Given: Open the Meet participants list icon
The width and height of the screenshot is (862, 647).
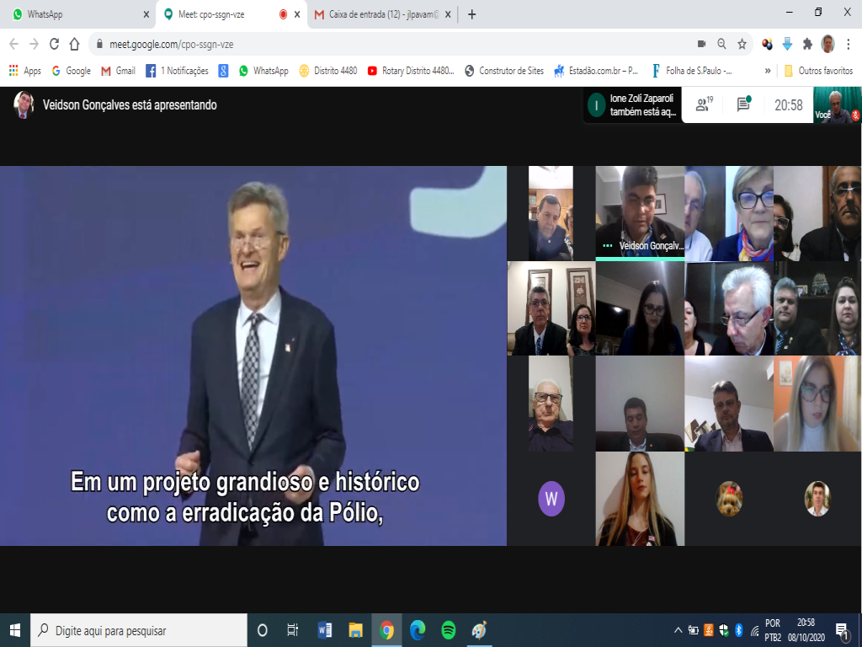Looking at the screenshot, I should [703, 105].
